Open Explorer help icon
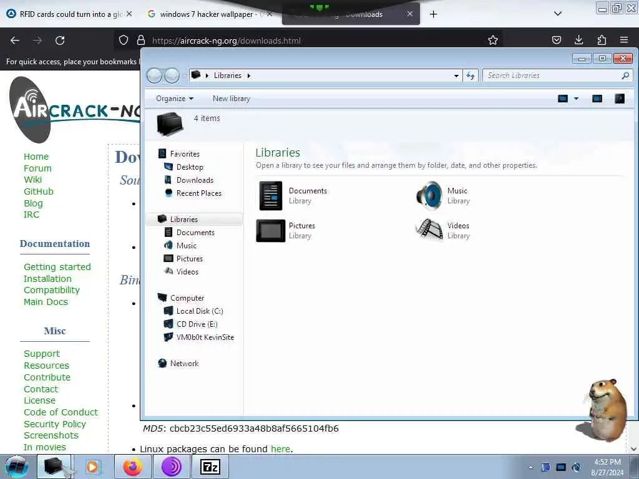 [x=620, y=99]
